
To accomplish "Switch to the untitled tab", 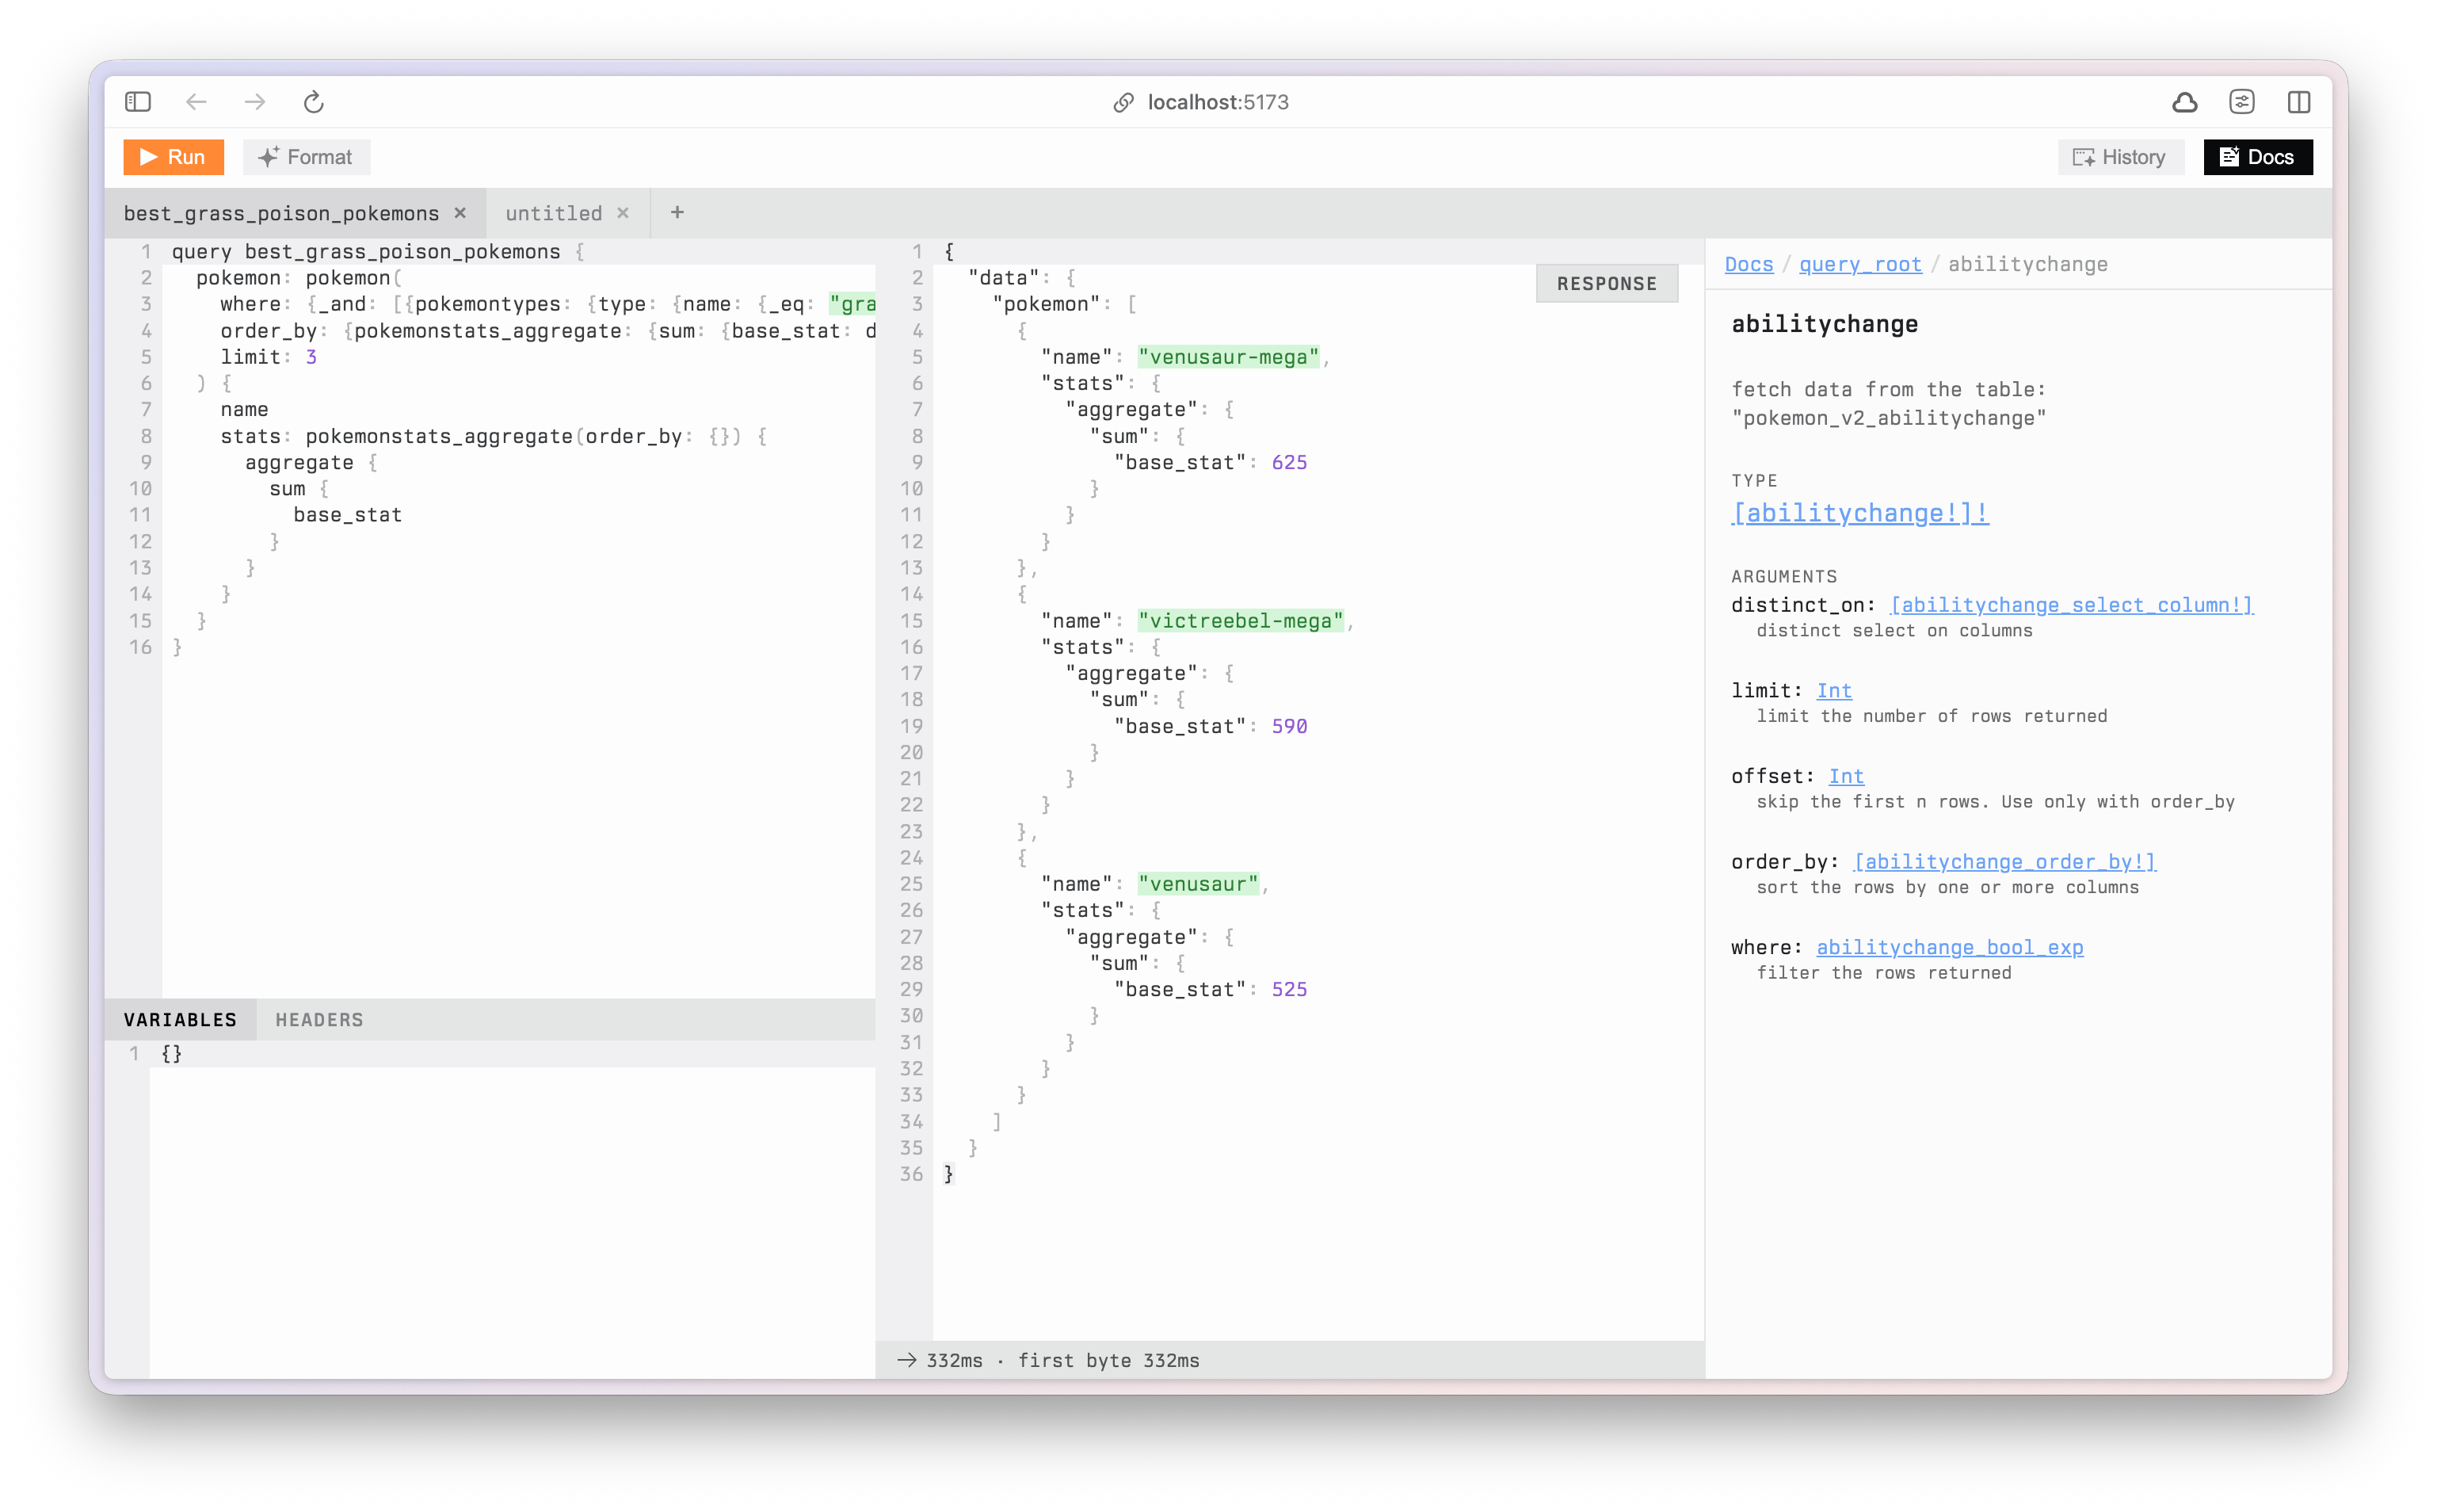I will click(554, 213).
